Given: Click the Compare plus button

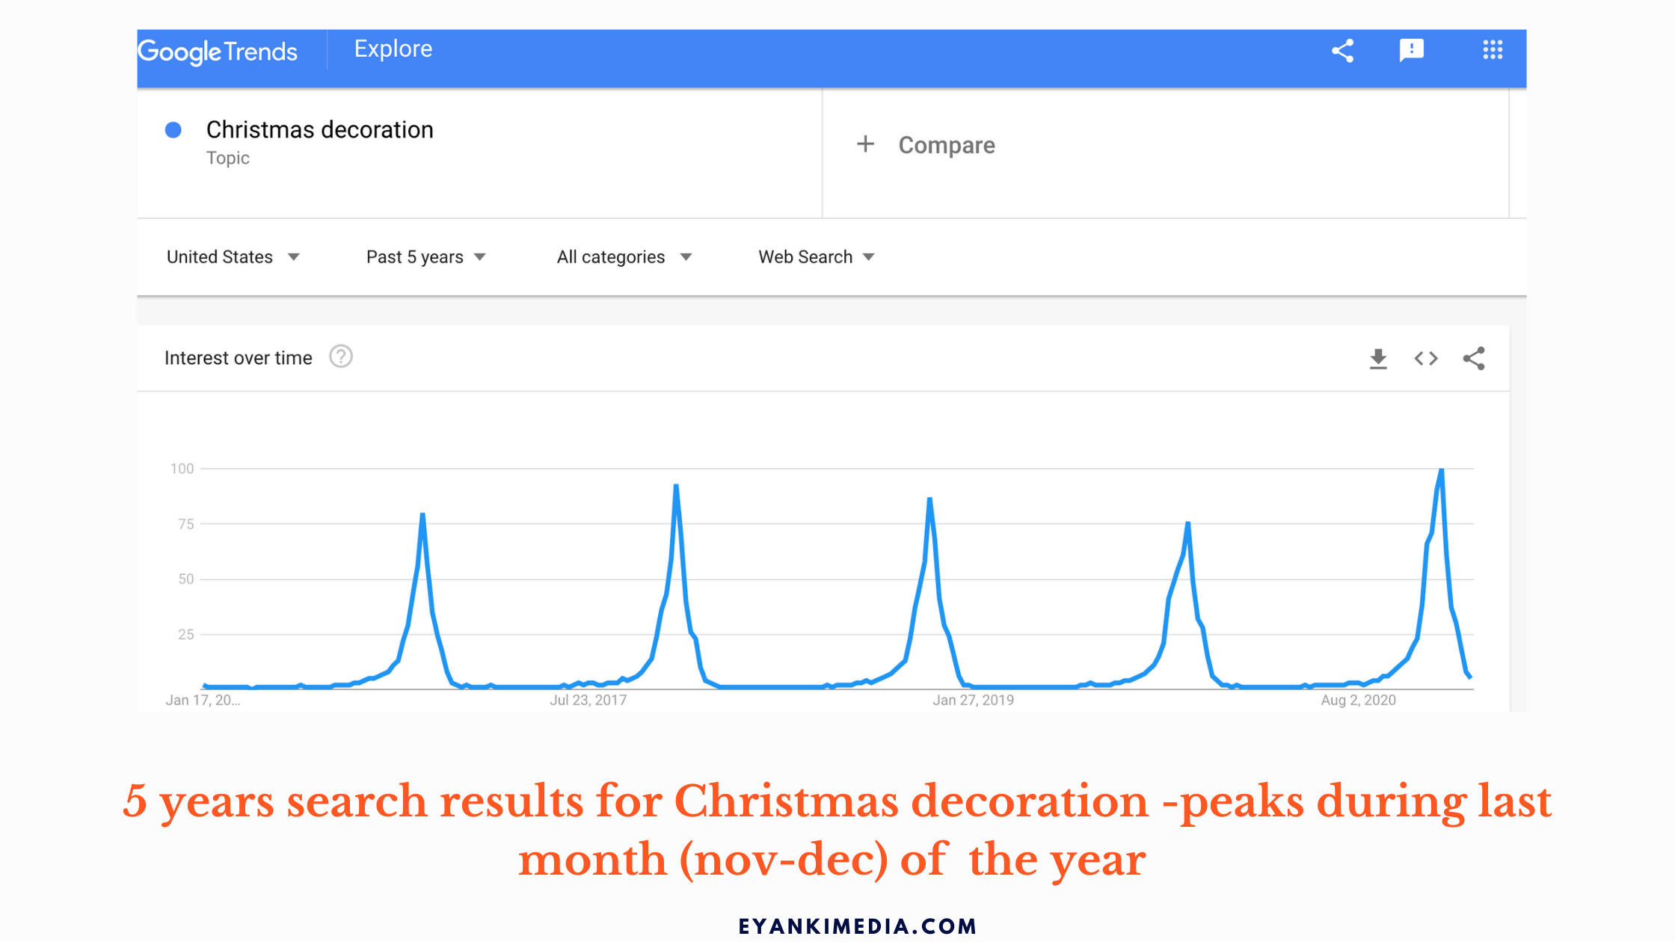Looking at the screenshot, I should pos(864,144).
